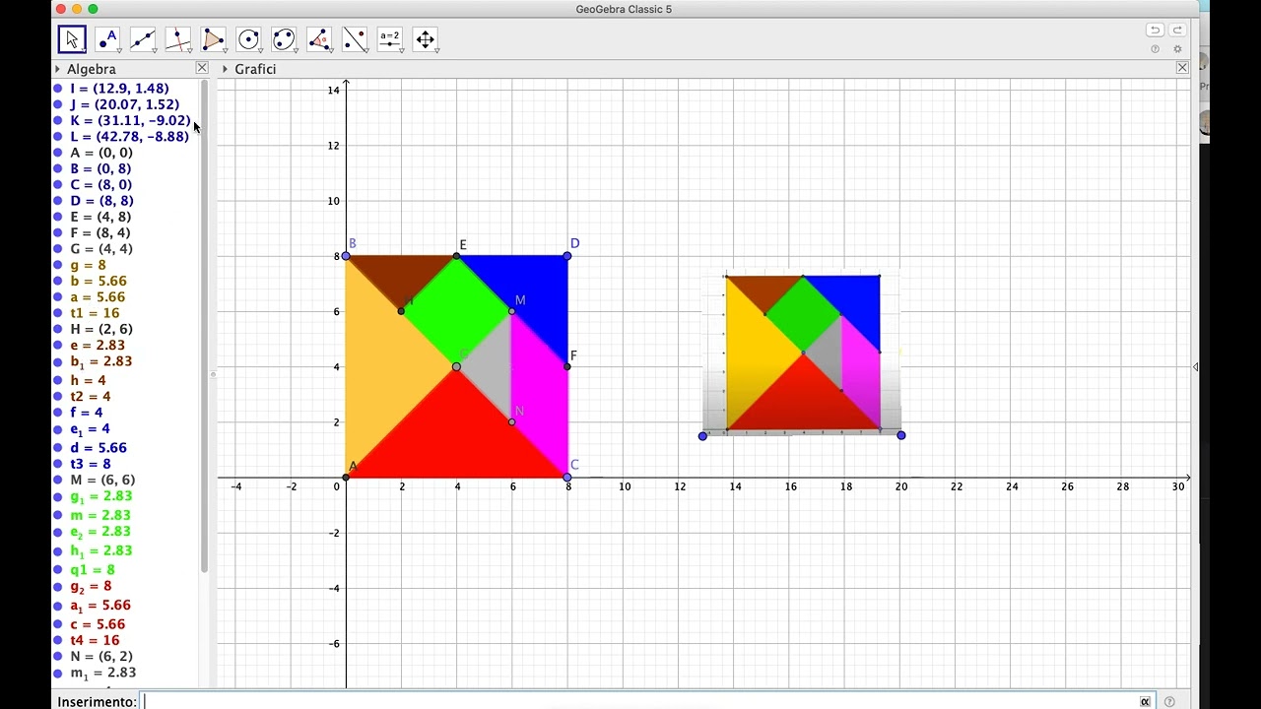Viewport: 1261px width, 709px height.
Task: Toggle visibility dot of point J
Action: tap(58, 104)
